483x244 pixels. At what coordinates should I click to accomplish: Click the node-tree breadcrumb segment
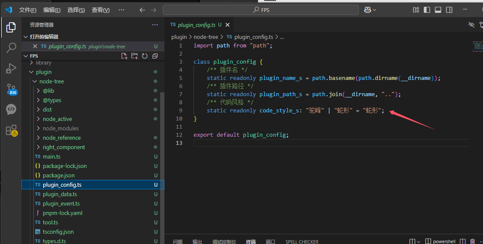pyautogui.click(x=206, y=37)
